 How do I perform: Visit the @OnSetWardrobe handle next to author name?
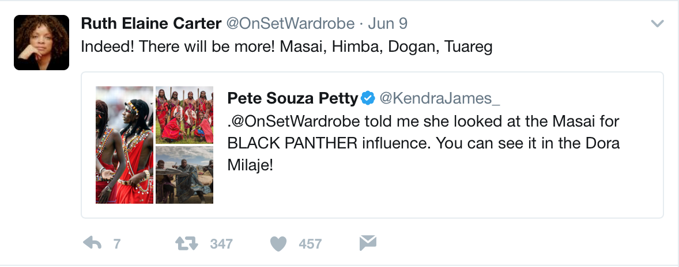(x=289, y=24)
